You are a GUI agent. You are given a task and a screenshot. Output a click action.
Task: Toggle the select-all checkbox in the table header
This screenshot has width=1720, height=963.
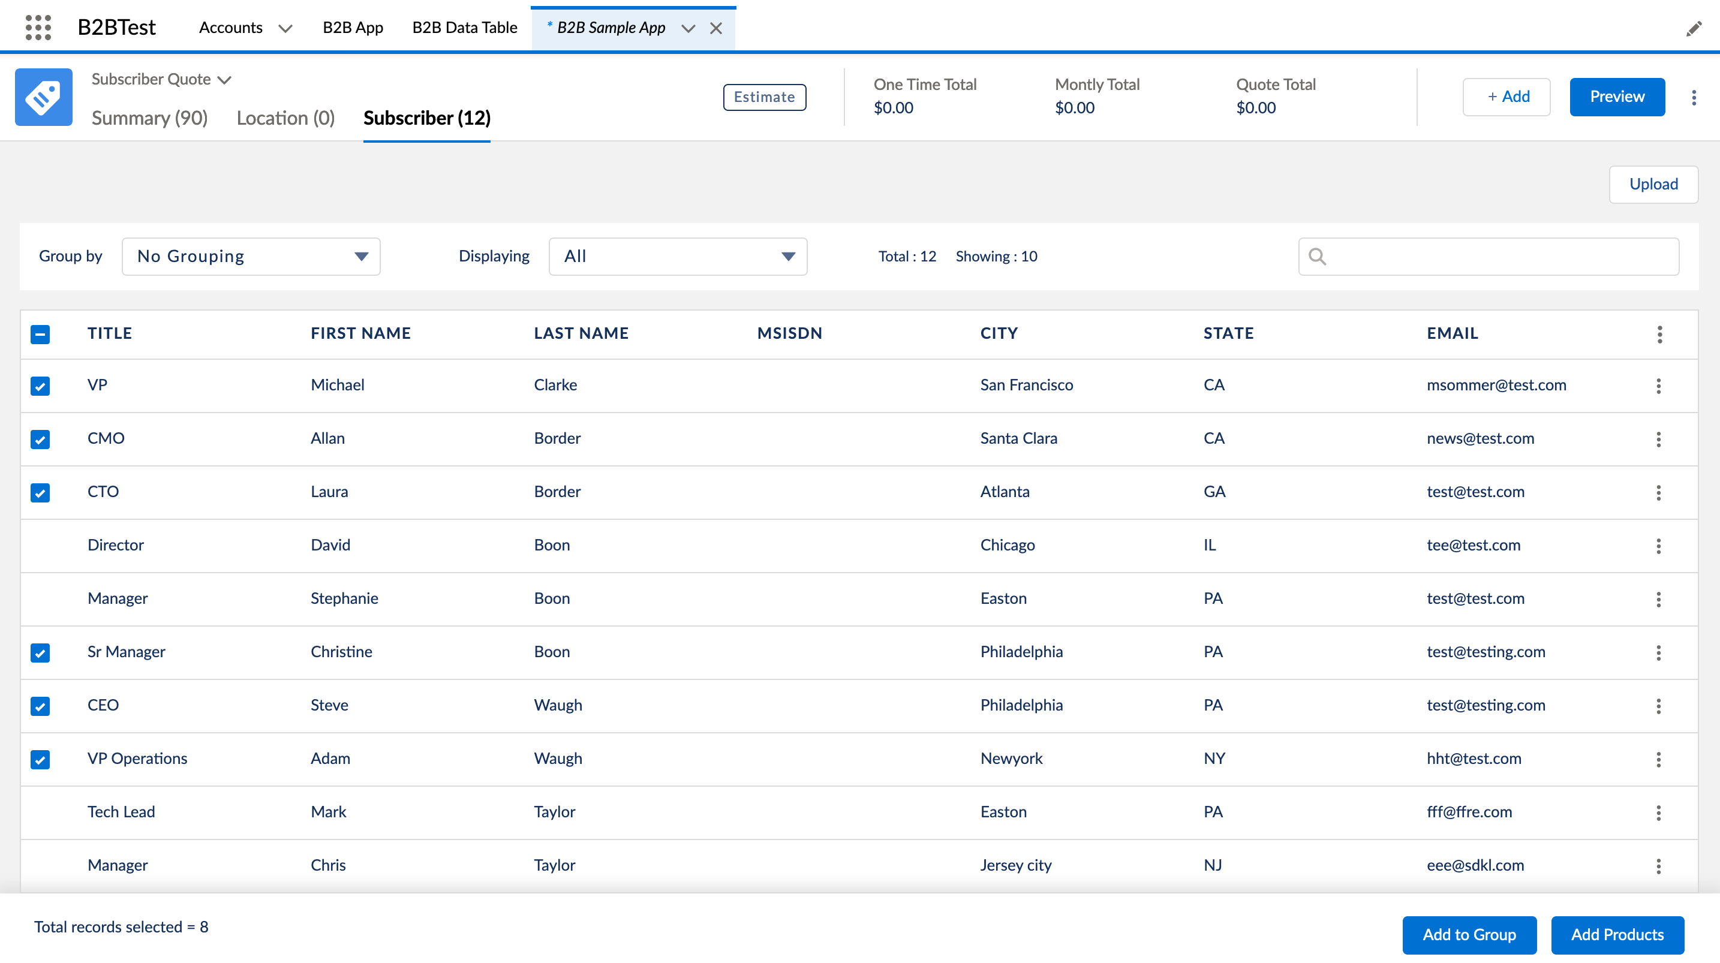pos(40,334)
